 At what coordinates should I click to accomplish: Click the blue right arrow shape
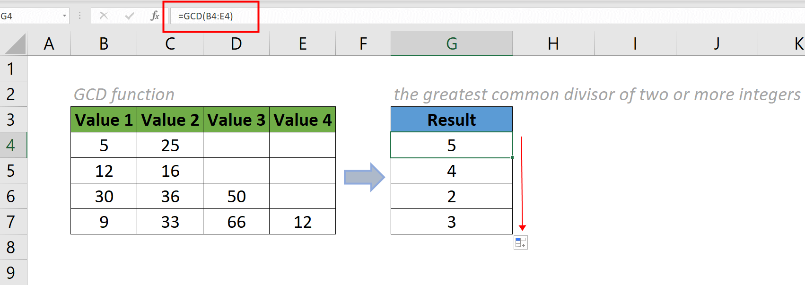click(x=364, y=177)
